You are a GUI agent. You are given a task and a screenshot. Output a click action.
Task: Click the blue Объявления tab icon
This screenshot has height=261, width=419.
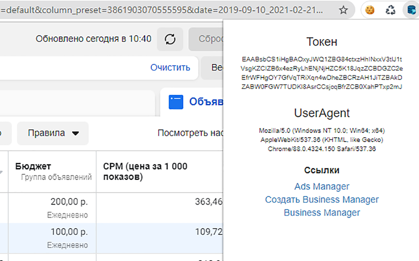tap(176, 102)
